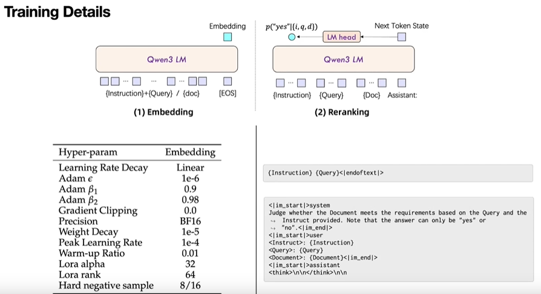Screen dimensions: 541x294
Task: Click the '32' value cell
Action: (x=190, y=264)
